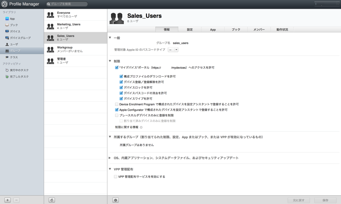341x204 pixels.
Task: Switch to the メンバー tab
Action: [x=259, y=30]
